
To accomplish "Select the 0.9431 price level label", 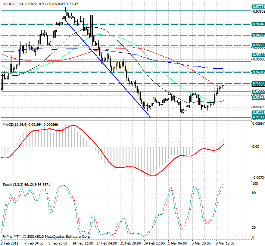I will point(258,72).
